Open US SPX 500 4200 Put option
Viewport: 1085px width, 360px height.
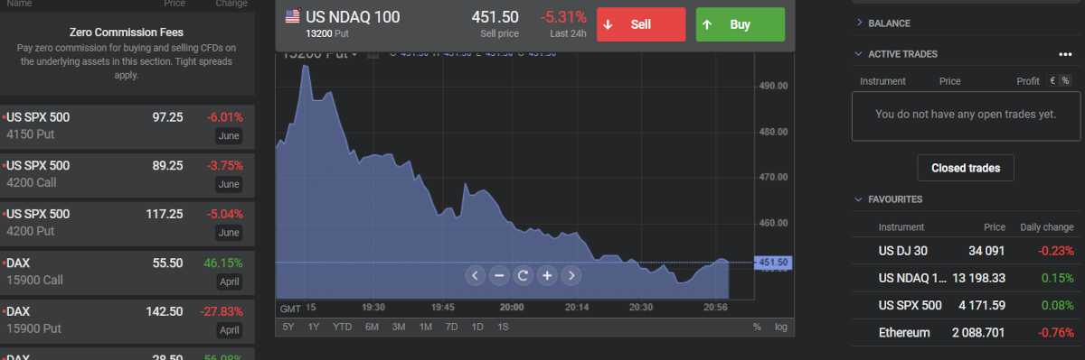[x=127, y=224]
